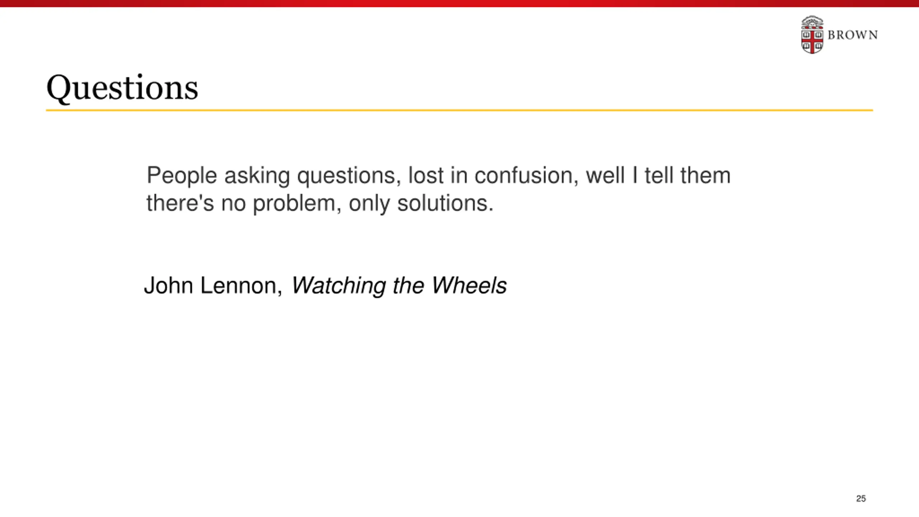Click the word "well" in the quote
This screenshot has height=517, width=919.
(605, 176)
